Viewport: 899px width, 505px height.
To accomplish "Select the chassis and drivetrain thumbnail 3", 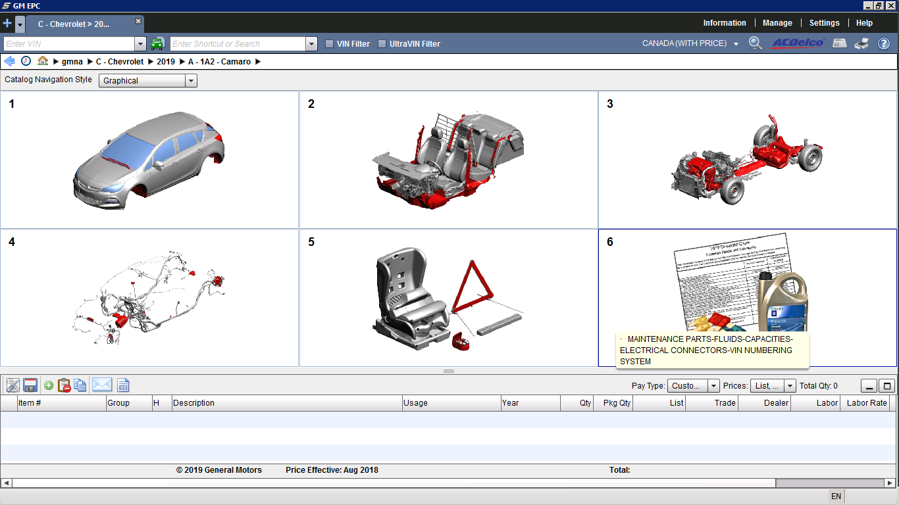I will [x=747, y=160].
